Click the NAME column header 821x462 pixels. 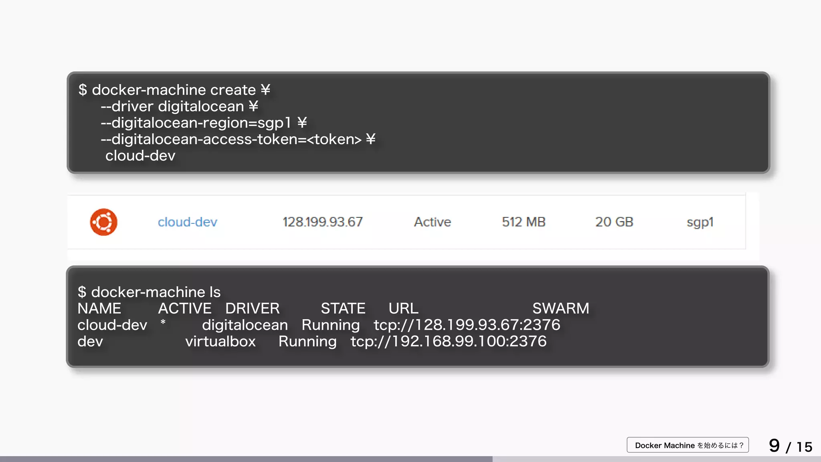pyautogui.click(x=99, y=308)
